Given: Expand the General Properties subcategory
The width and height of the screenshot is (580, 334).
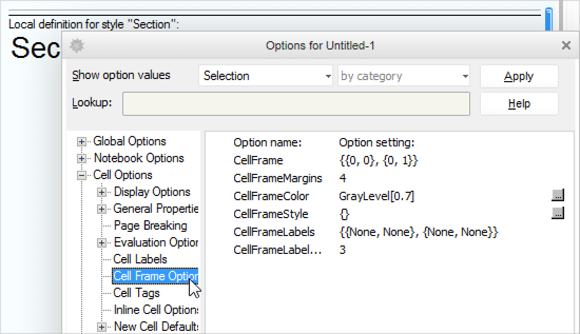Looking at the screenshot, I should point(102,209).
